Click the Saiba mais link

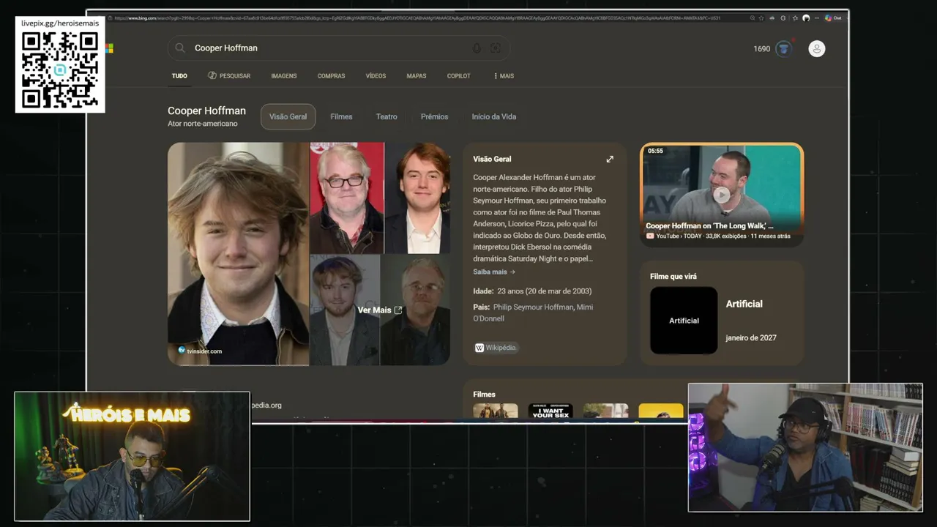point(494,272)
